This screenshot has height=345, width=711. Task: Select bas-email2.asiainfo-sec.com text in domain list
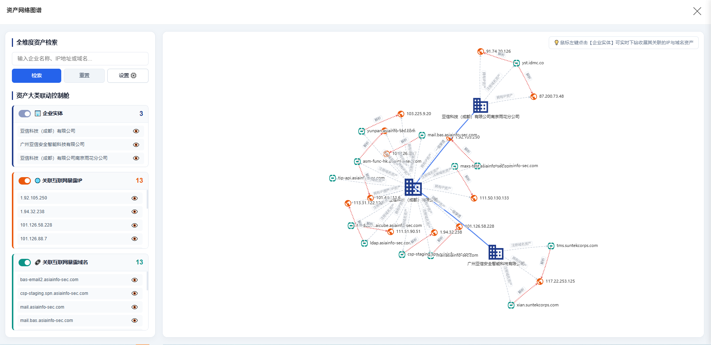[49, 280]
